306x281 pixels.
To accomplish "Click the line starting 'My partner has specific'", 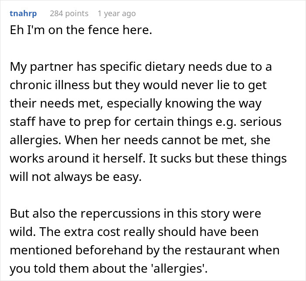I will point(141,67).
